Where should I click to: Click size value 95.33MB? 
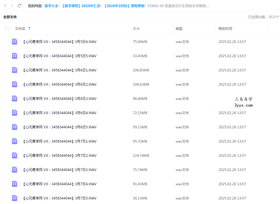140,141
